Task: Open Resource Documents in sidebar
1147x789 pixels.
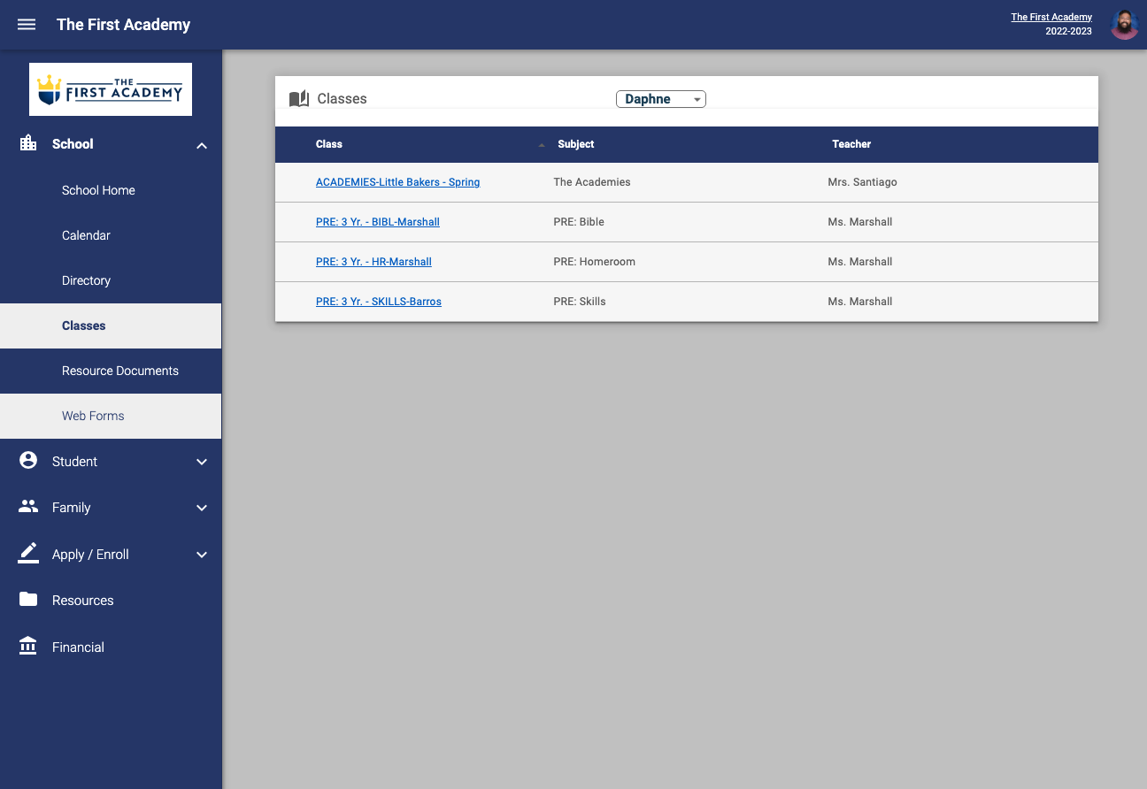Action: 111,371
